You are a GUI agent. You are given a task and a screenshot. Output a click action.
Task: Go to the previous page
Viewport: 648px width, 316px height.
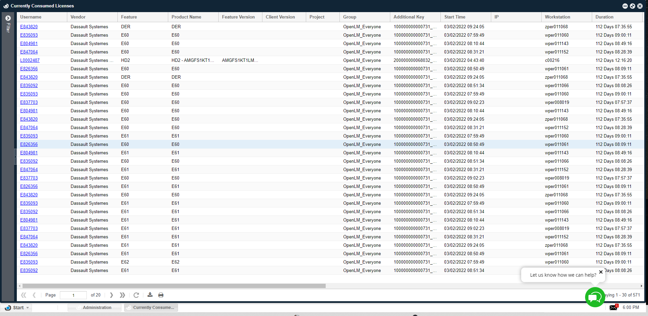pyautogui.click(x=34, y=295)
